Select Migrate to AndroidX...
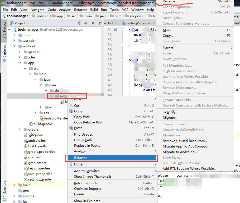Image resolution: width=240 pixels, height=203 pixels. coord(195,152)
